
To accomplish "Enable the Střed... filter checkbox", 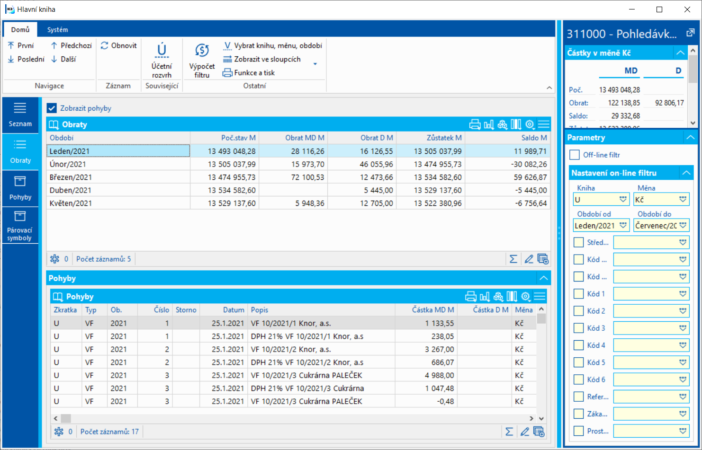I will pos(578,242).
